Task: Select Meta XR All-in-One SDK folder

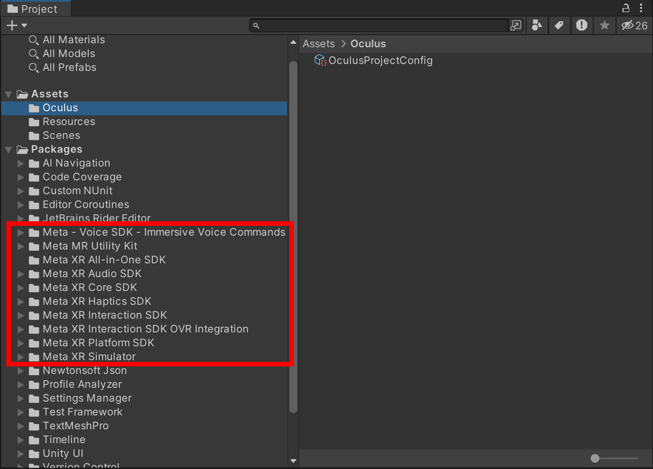Action: [x=104, y=260]
